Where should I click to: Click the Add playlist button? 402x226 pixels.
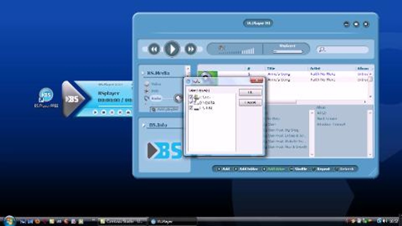(x=164, y=109)
